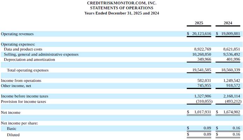Click the 2025 other income value 745,955

coord(204,85)
